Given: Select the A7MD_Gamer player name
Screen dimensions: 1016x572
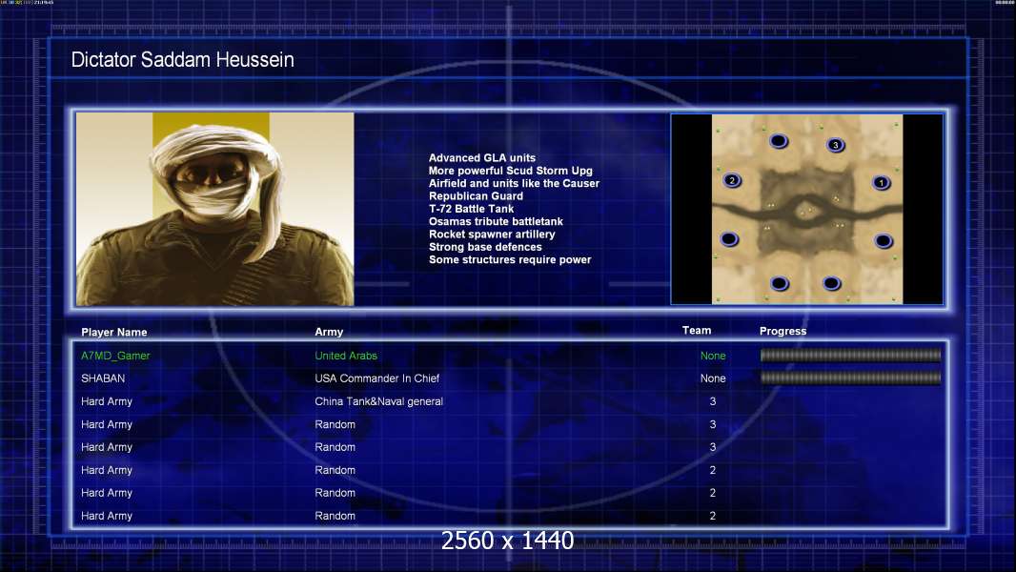Looking at the screenshot, I should click(x=115, y=356).
